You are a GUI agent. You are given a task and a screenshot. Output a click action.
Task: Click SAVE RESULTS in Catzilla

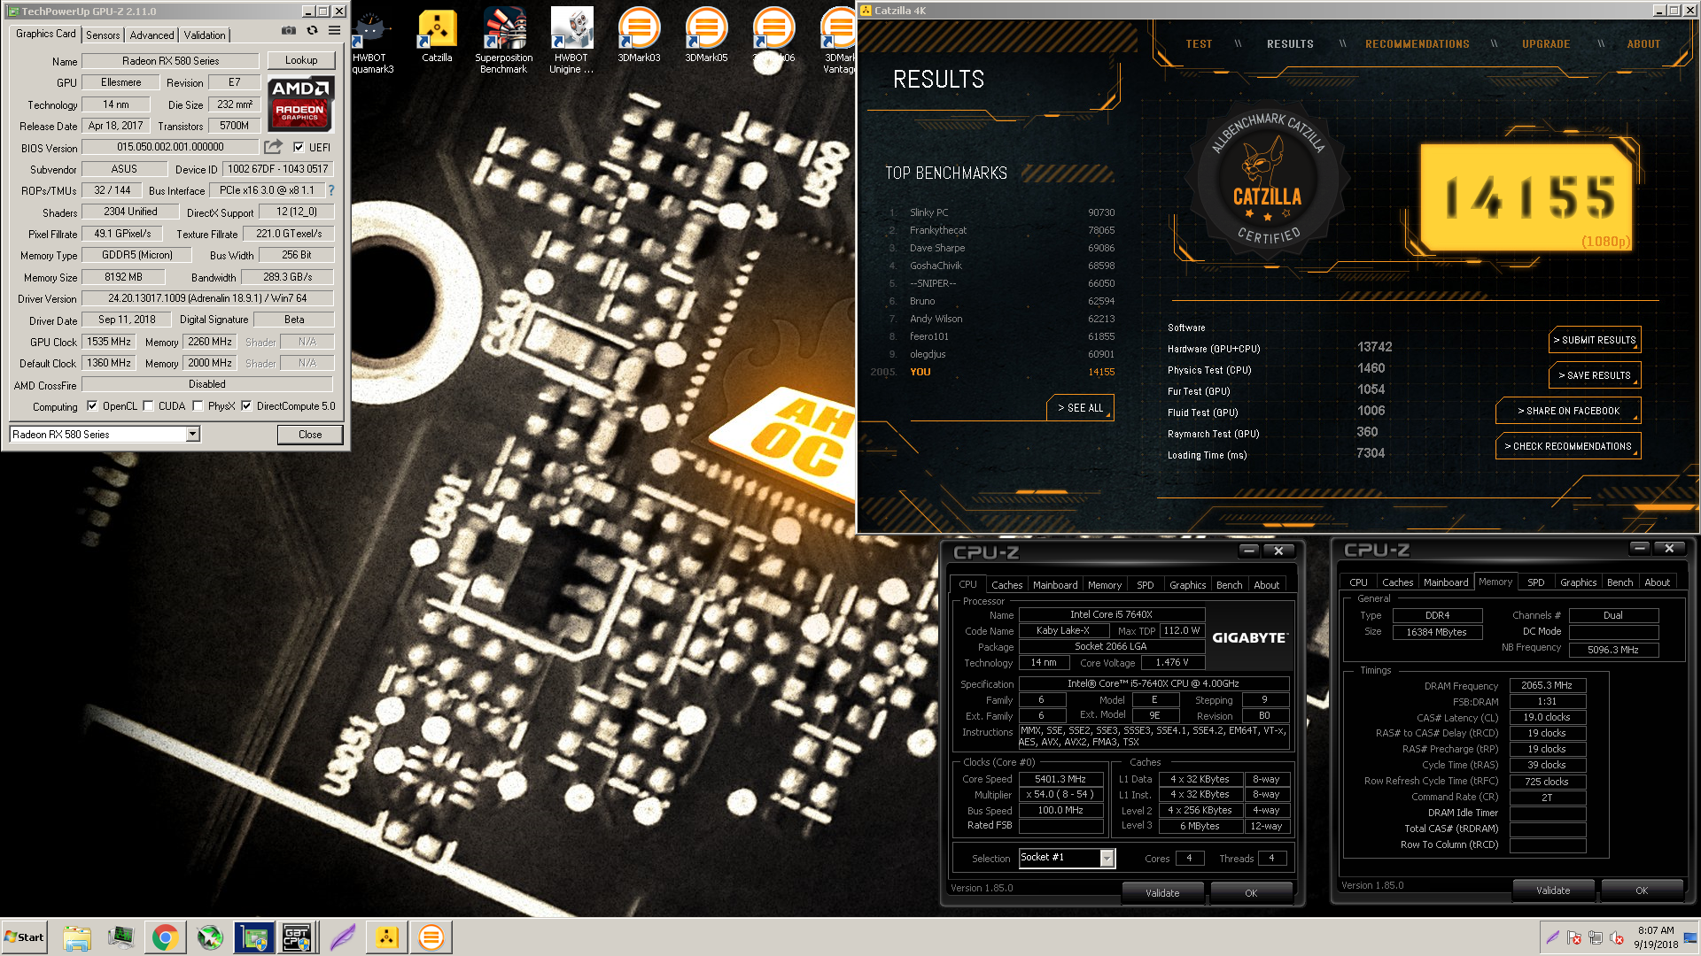[x=1594, y=375]
